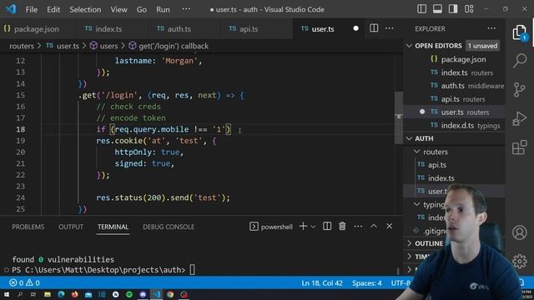Open the Windows taskbar search icon

[20, 294]
